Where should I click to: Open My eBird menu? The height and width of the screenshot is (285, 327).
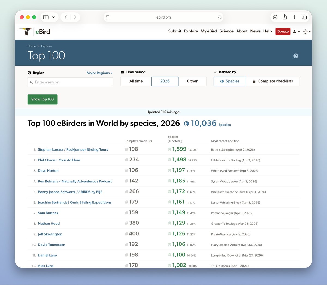point(209,31)
